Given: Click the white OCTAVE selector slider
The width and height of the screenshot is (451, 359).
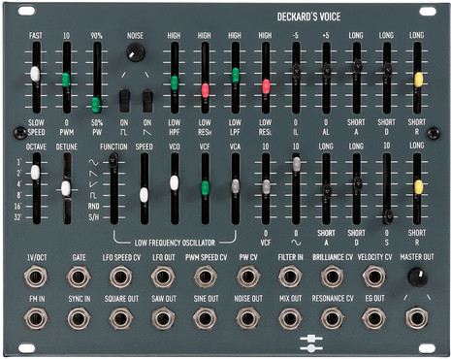Looking at the screenshot, I should point(35,172).
